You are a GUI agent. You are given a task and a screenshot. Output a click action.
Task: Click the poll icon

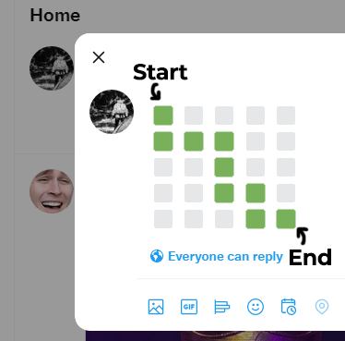tap(222, 307)
